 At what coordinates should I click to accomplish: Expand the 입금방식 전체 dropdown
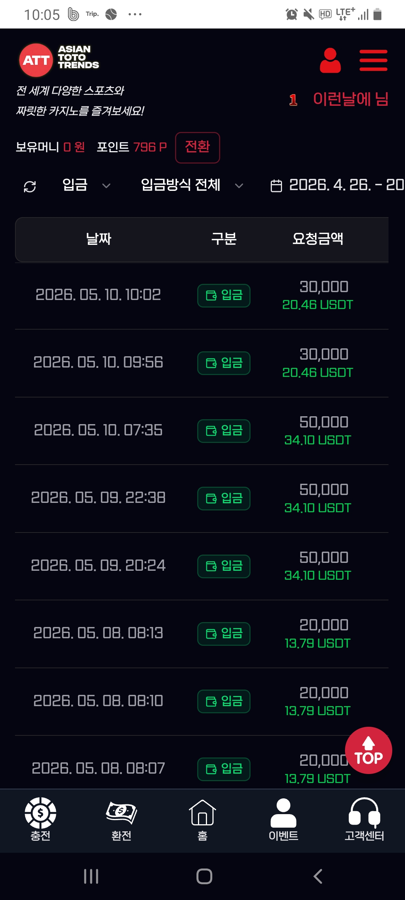point(192,185)
